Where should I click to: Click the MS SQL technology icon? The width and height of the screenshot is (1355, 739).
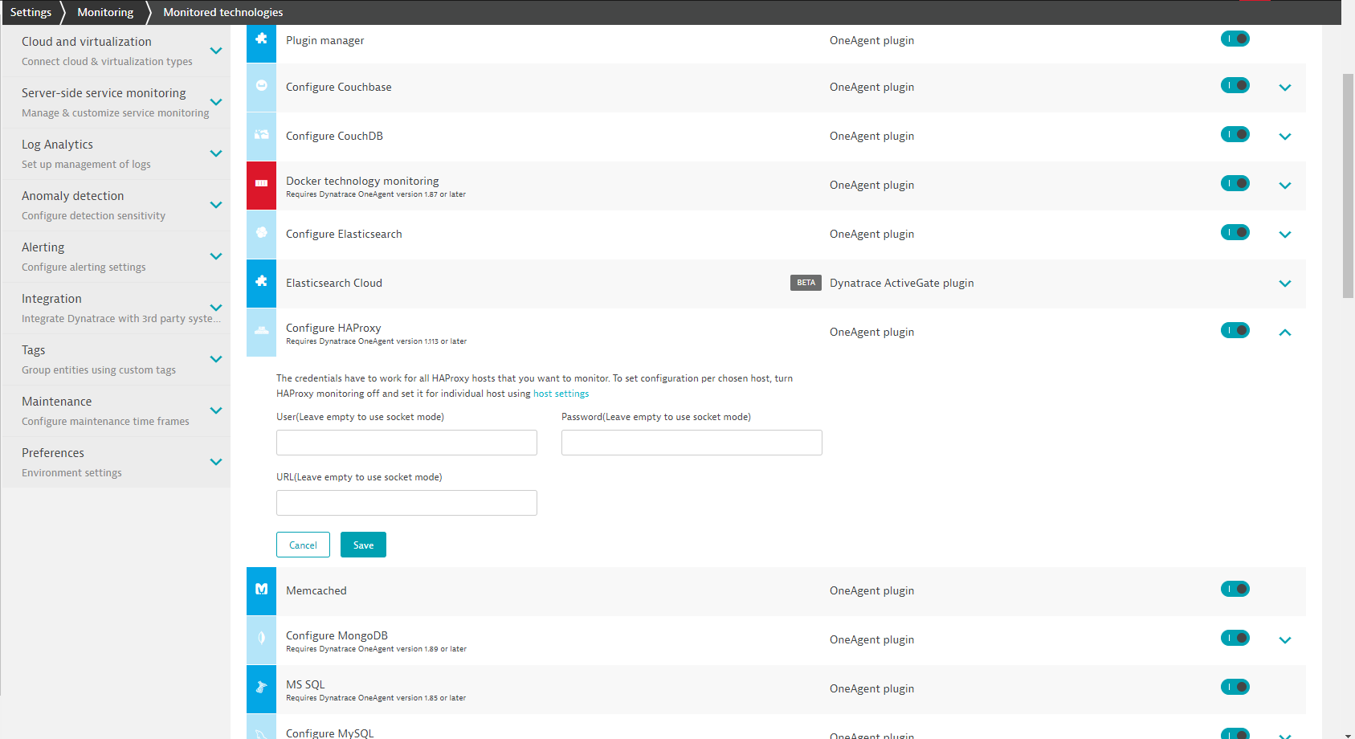[261, 688]
